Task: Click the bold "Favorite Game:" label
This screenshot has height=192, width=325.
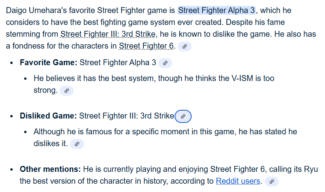Action: (x=49, y=62)
